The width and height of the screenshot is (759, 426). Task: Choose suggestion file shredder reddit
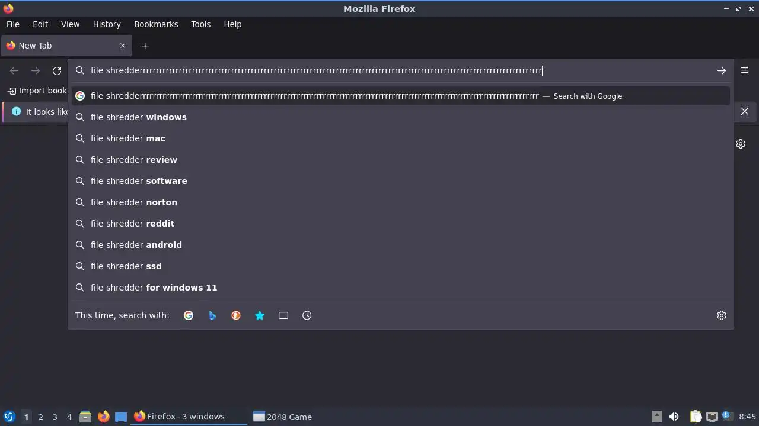coord(401,224)
